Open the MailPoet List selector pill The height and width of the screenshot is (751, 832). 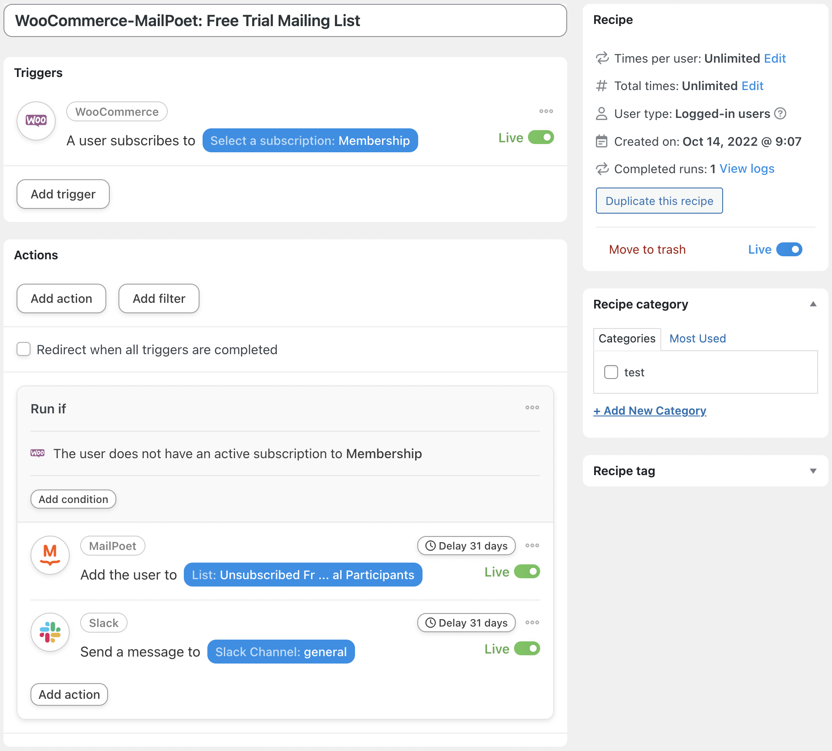303,575
